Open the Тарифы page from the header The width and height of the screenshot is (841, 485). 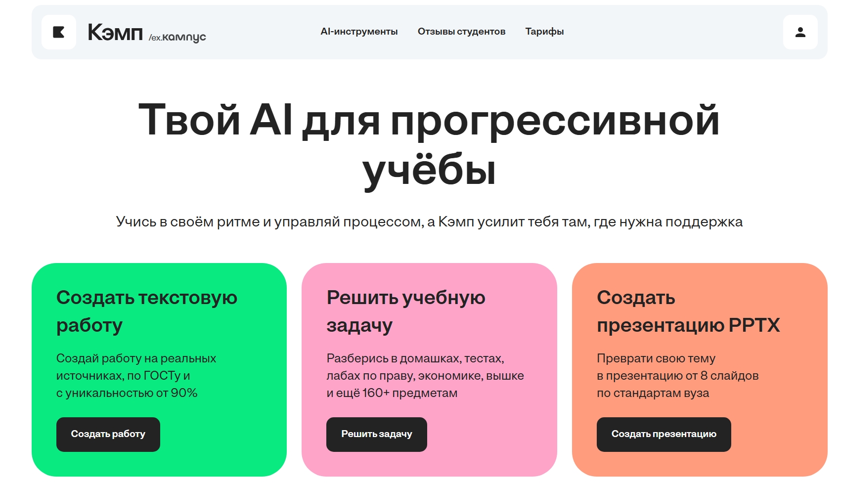pos(544,32)
